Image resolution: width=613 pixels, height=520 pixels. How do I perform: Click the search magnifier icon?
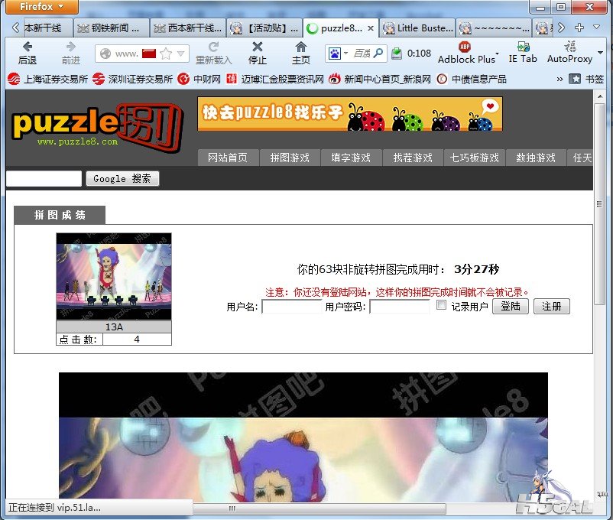click(x=378, y=54)
